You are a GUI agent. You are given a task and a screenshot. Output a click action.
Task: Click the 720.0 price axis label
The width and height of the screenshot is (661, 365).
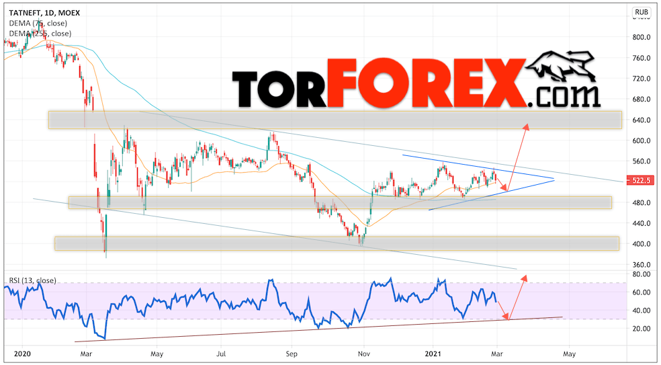click(642, 79)
